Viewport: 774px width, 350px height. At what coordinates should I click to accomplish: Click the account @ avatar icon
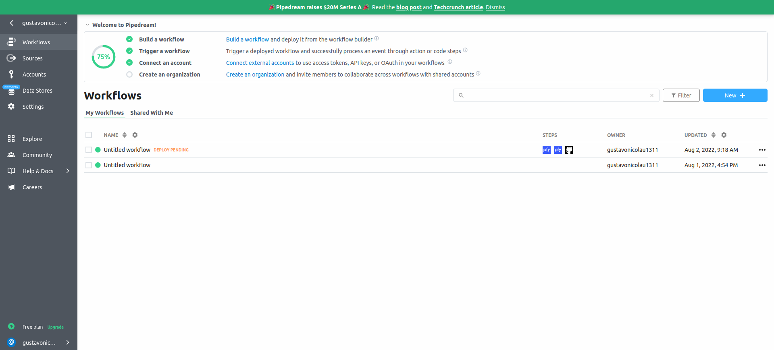pos(11,342)
